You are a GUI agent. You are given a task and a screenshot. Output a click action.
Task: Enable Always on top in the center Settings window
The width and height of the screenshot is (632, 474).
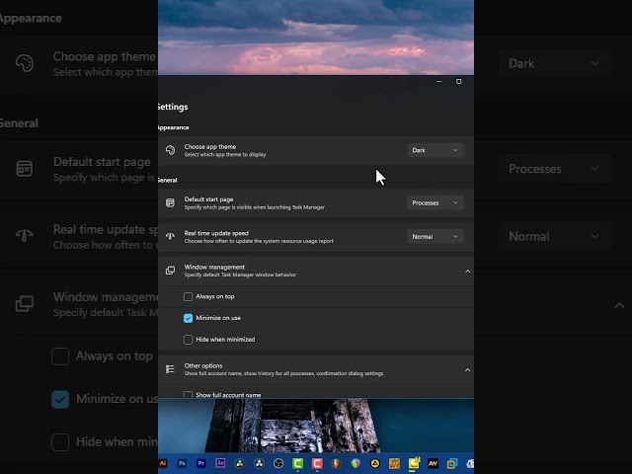click(x=188, y=296)
